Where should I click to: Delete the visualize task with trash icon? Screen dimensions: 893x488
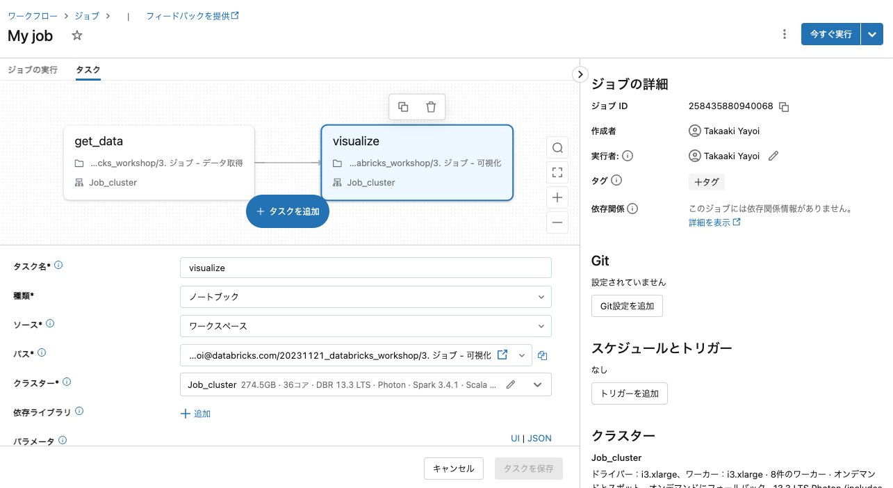click(x=431, y=107)
